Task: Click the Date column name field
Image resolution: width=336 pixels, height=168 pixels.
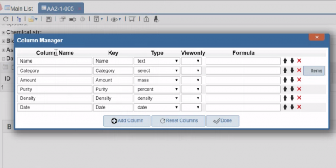Action: 55,107
